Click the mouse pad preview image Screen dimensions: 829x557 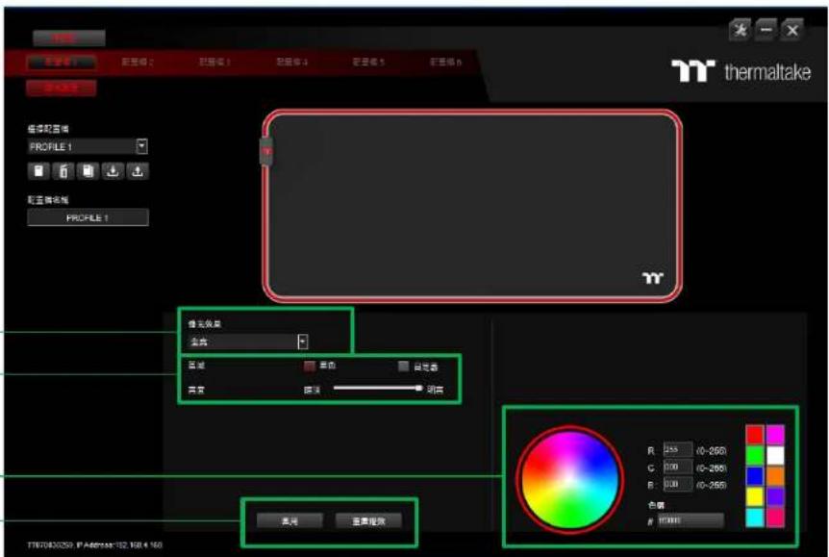(x=472, y=206)
